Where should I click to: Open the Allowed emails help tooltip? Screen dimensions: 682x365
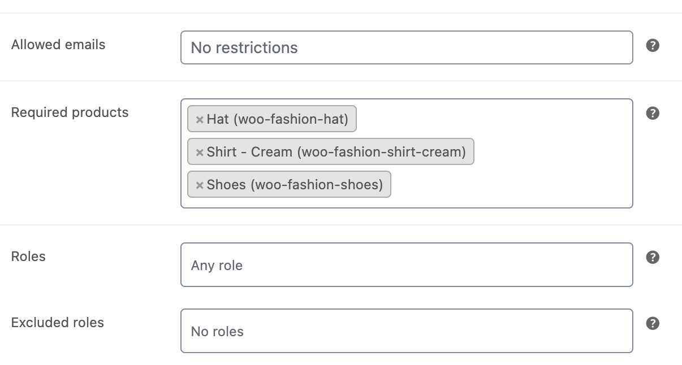click(x=653, y=44)
